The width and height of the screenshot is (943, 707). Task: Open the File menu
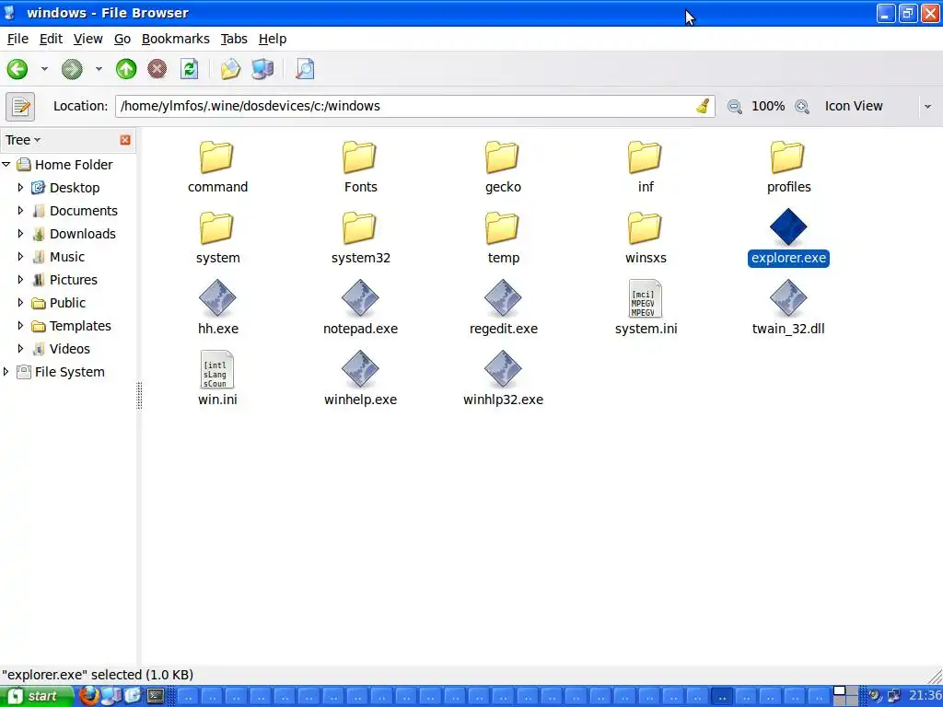pyautogui.click(x=17, y=39)
